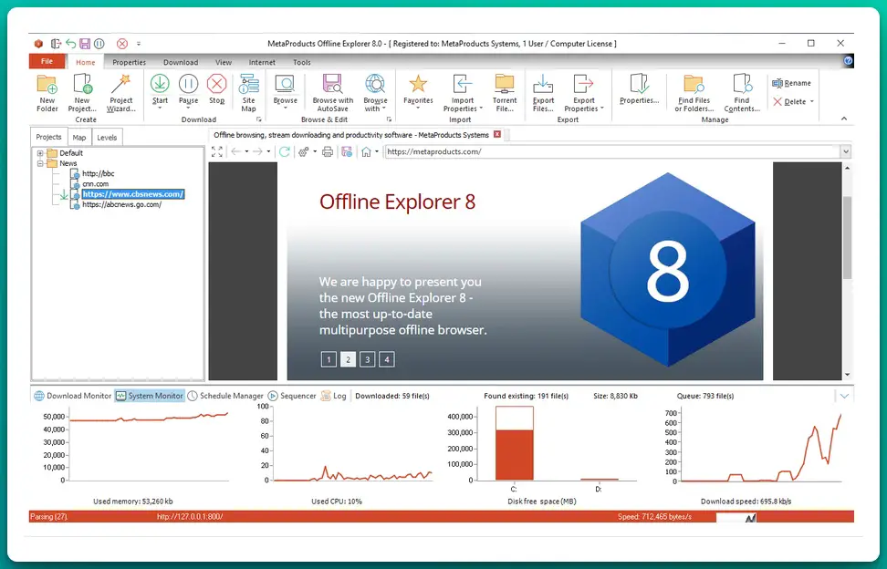This screenshot has width=887, height=569.
Task: Switch to the Map panel tab
Action: click(x=79, y=138)
